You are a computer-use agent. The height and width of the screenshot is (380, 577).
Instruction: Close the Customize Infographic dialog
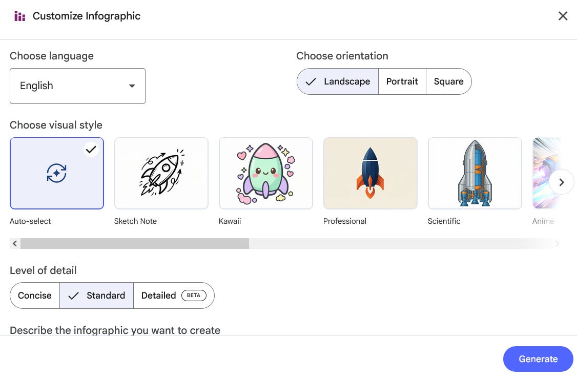click(563, 16)
